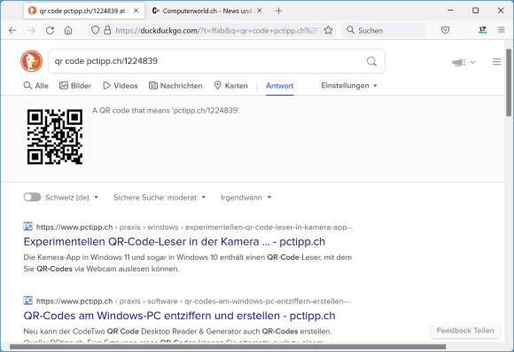Open the tracking protection shield icon

point(95,30)
